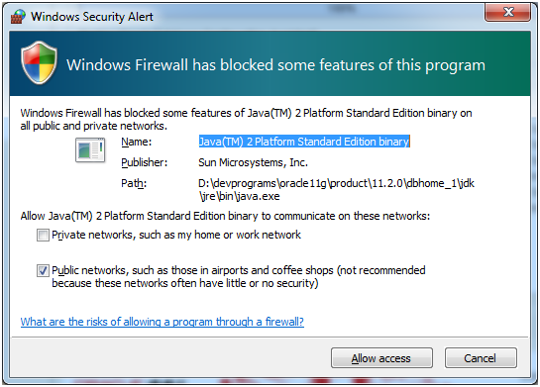Viewport: 540px width, 387px height.
Task: Uncheck the Public networks checkbox
Action: pos(43,271)
